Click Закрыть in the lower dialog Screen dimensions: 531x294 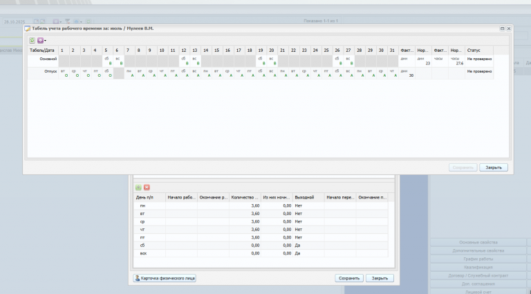(380, 278)
